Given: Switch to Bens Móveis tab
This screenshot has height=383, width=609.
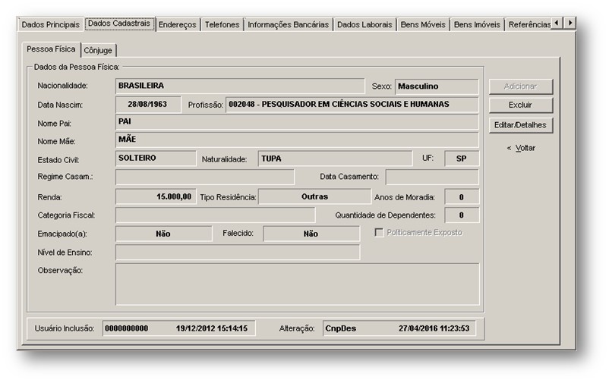Looking at the screenshot, I should click(422, 24).
